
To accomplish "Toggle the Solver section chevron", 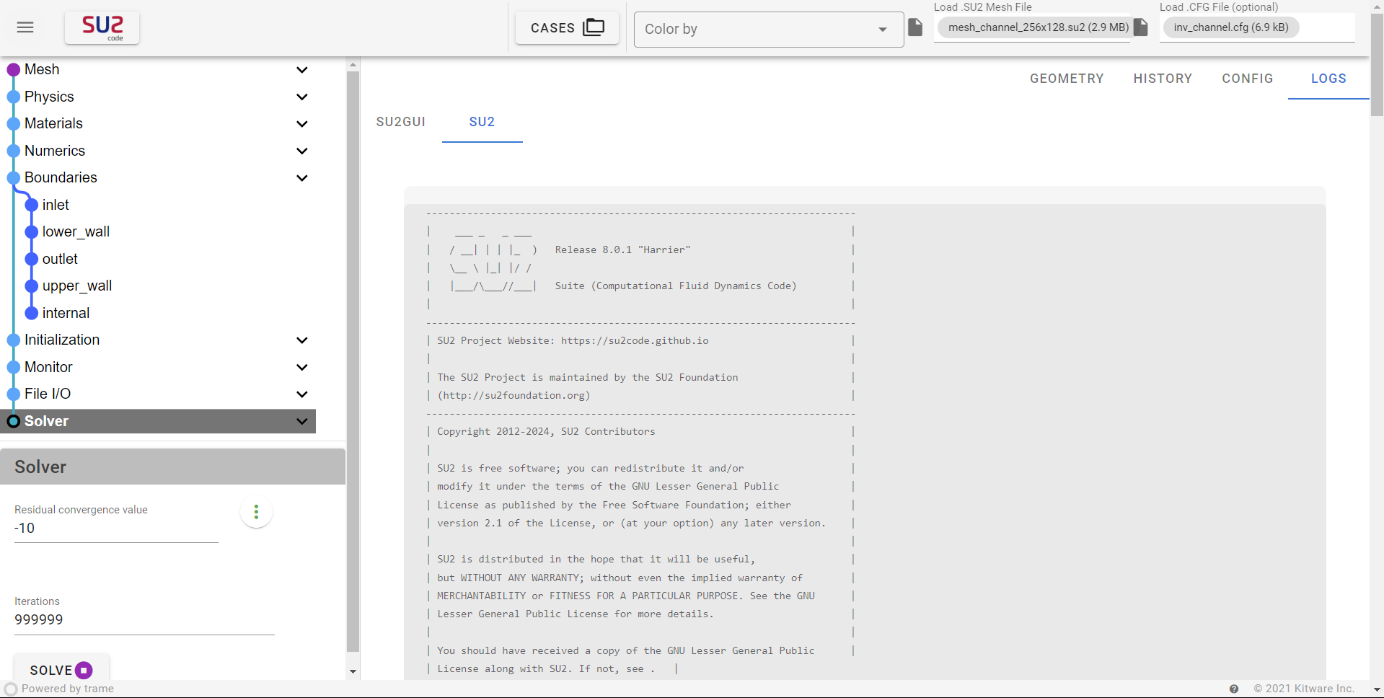I will pos(302,421).
